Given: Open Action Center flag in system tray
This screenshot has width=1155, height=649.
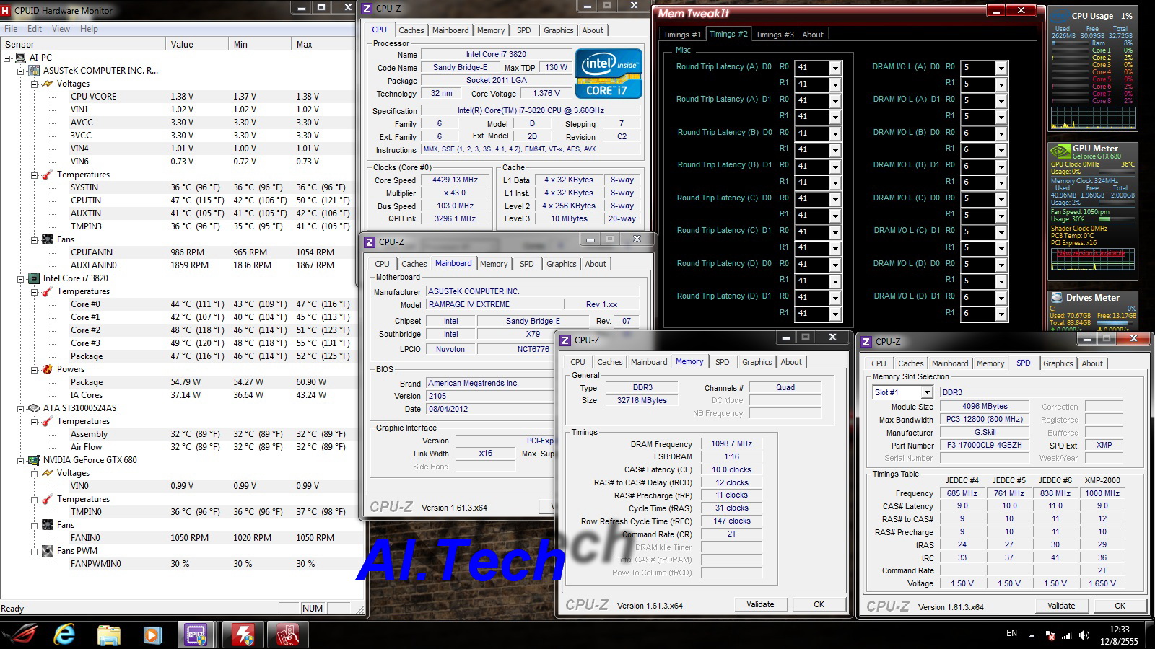Looking at the screenshot, I should (1050, 635).
